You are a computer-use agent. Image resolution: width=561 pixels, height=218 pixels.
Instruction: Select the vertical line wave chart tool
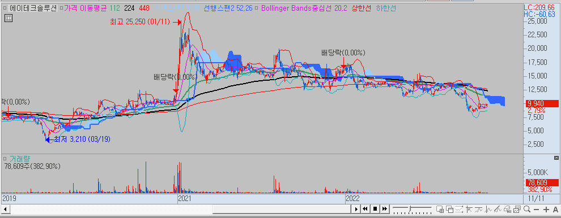[x=488, y=209]
